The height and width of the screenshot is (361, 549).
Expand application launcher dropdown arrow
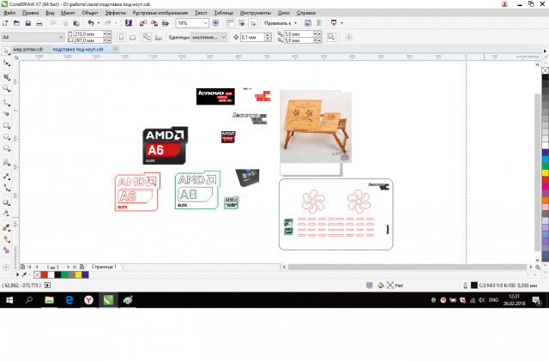pos(341,23)
